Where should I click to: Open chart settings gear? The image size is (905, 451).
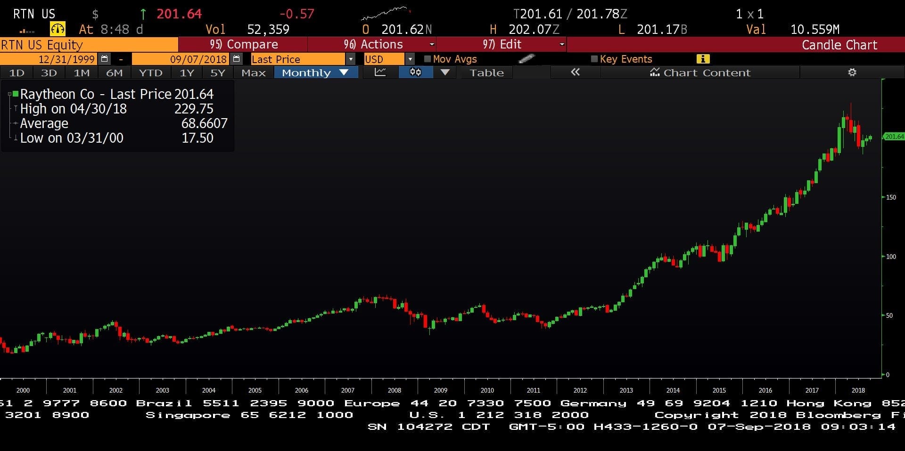[x=852, y=72]
